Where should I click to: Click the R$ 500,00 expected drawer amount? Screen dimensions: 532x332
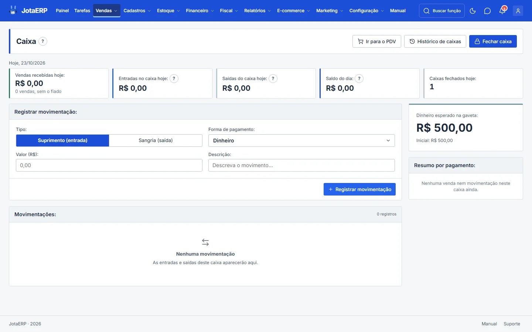coord(444,128)
